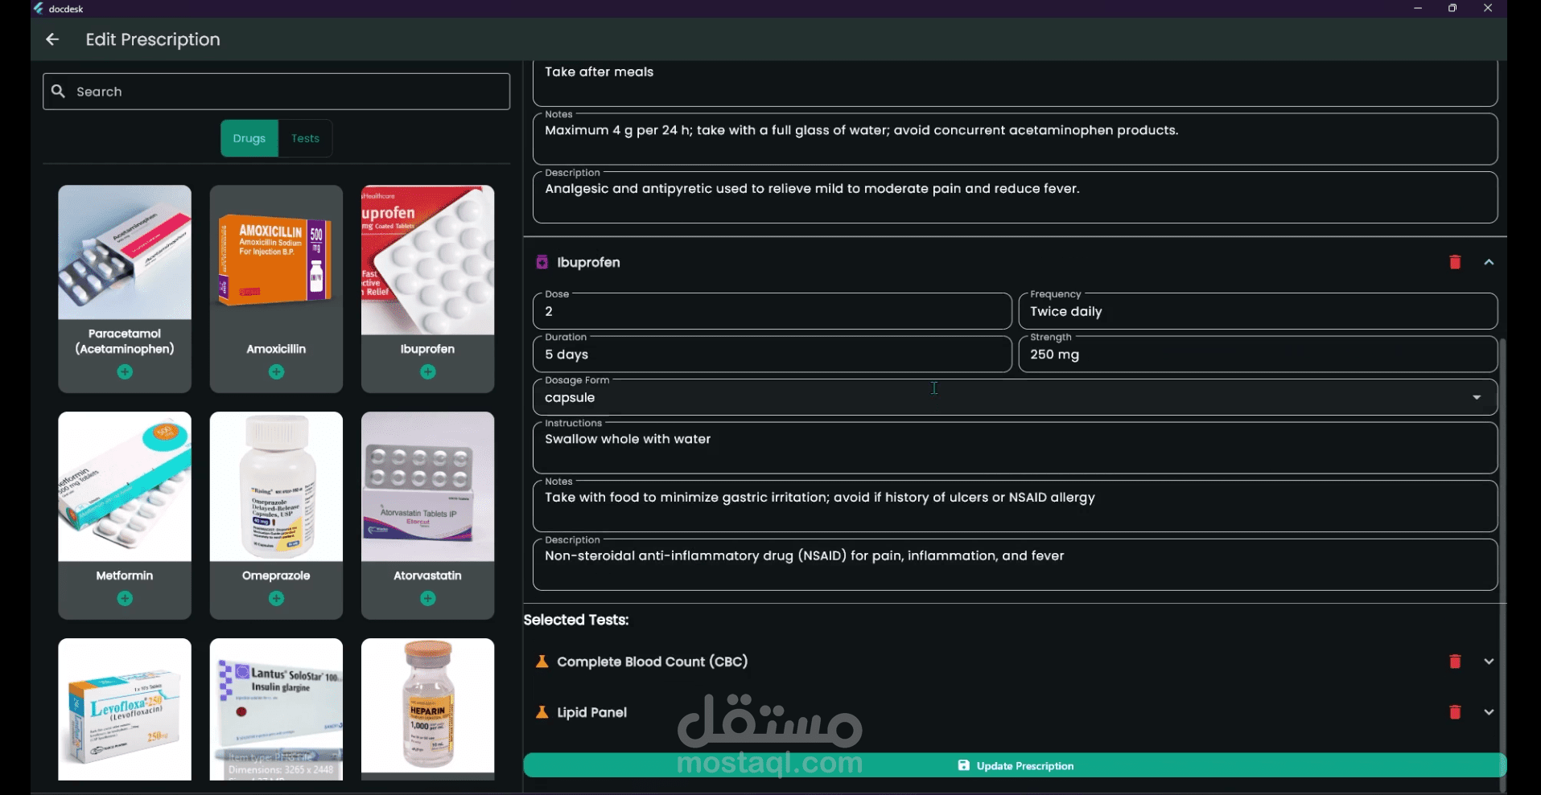Restore down the docdesk window
The image size is (1541, 795).
(1452, 8)
